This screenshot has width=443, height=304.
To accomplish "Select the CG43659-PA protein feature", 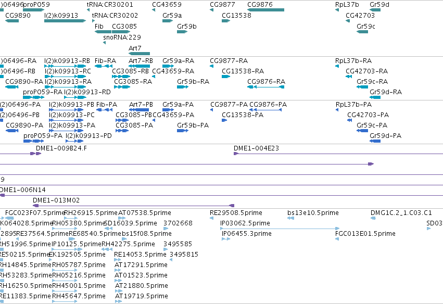I will [x=154, y=120].
